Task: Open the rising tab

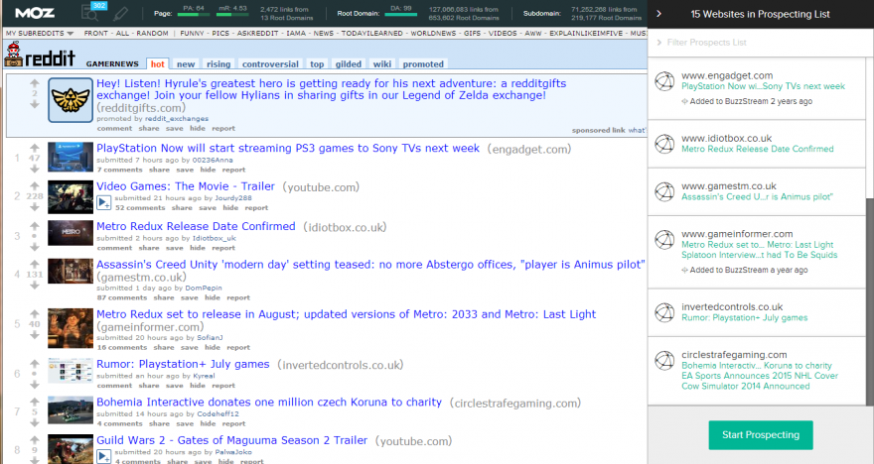Action: tap(218, 64)
